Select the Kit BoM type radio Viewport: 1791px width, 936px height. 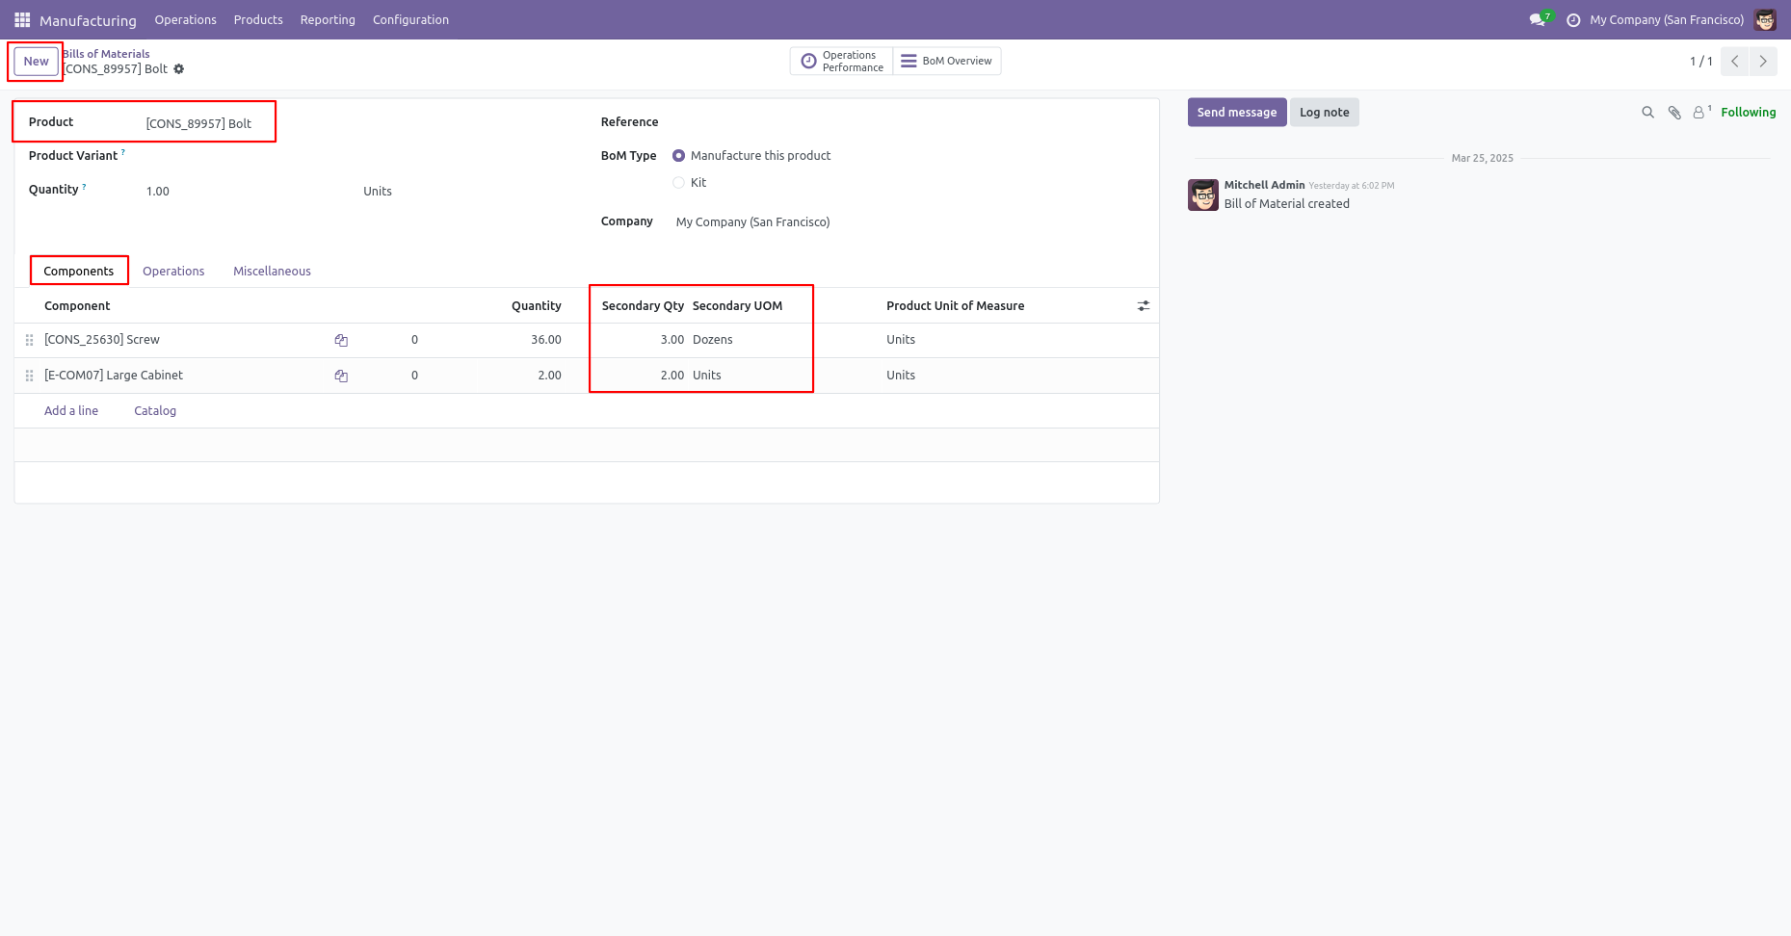tap(678, 183)
